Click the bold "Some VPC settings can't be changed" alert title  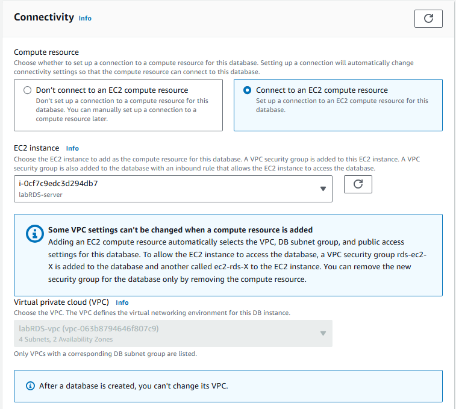click(x=180, y=230)
